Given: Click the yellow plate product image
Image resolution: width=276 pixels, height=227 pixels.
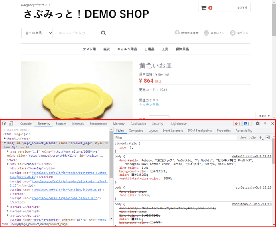Looking at the screenshot, I should [77, 90].
